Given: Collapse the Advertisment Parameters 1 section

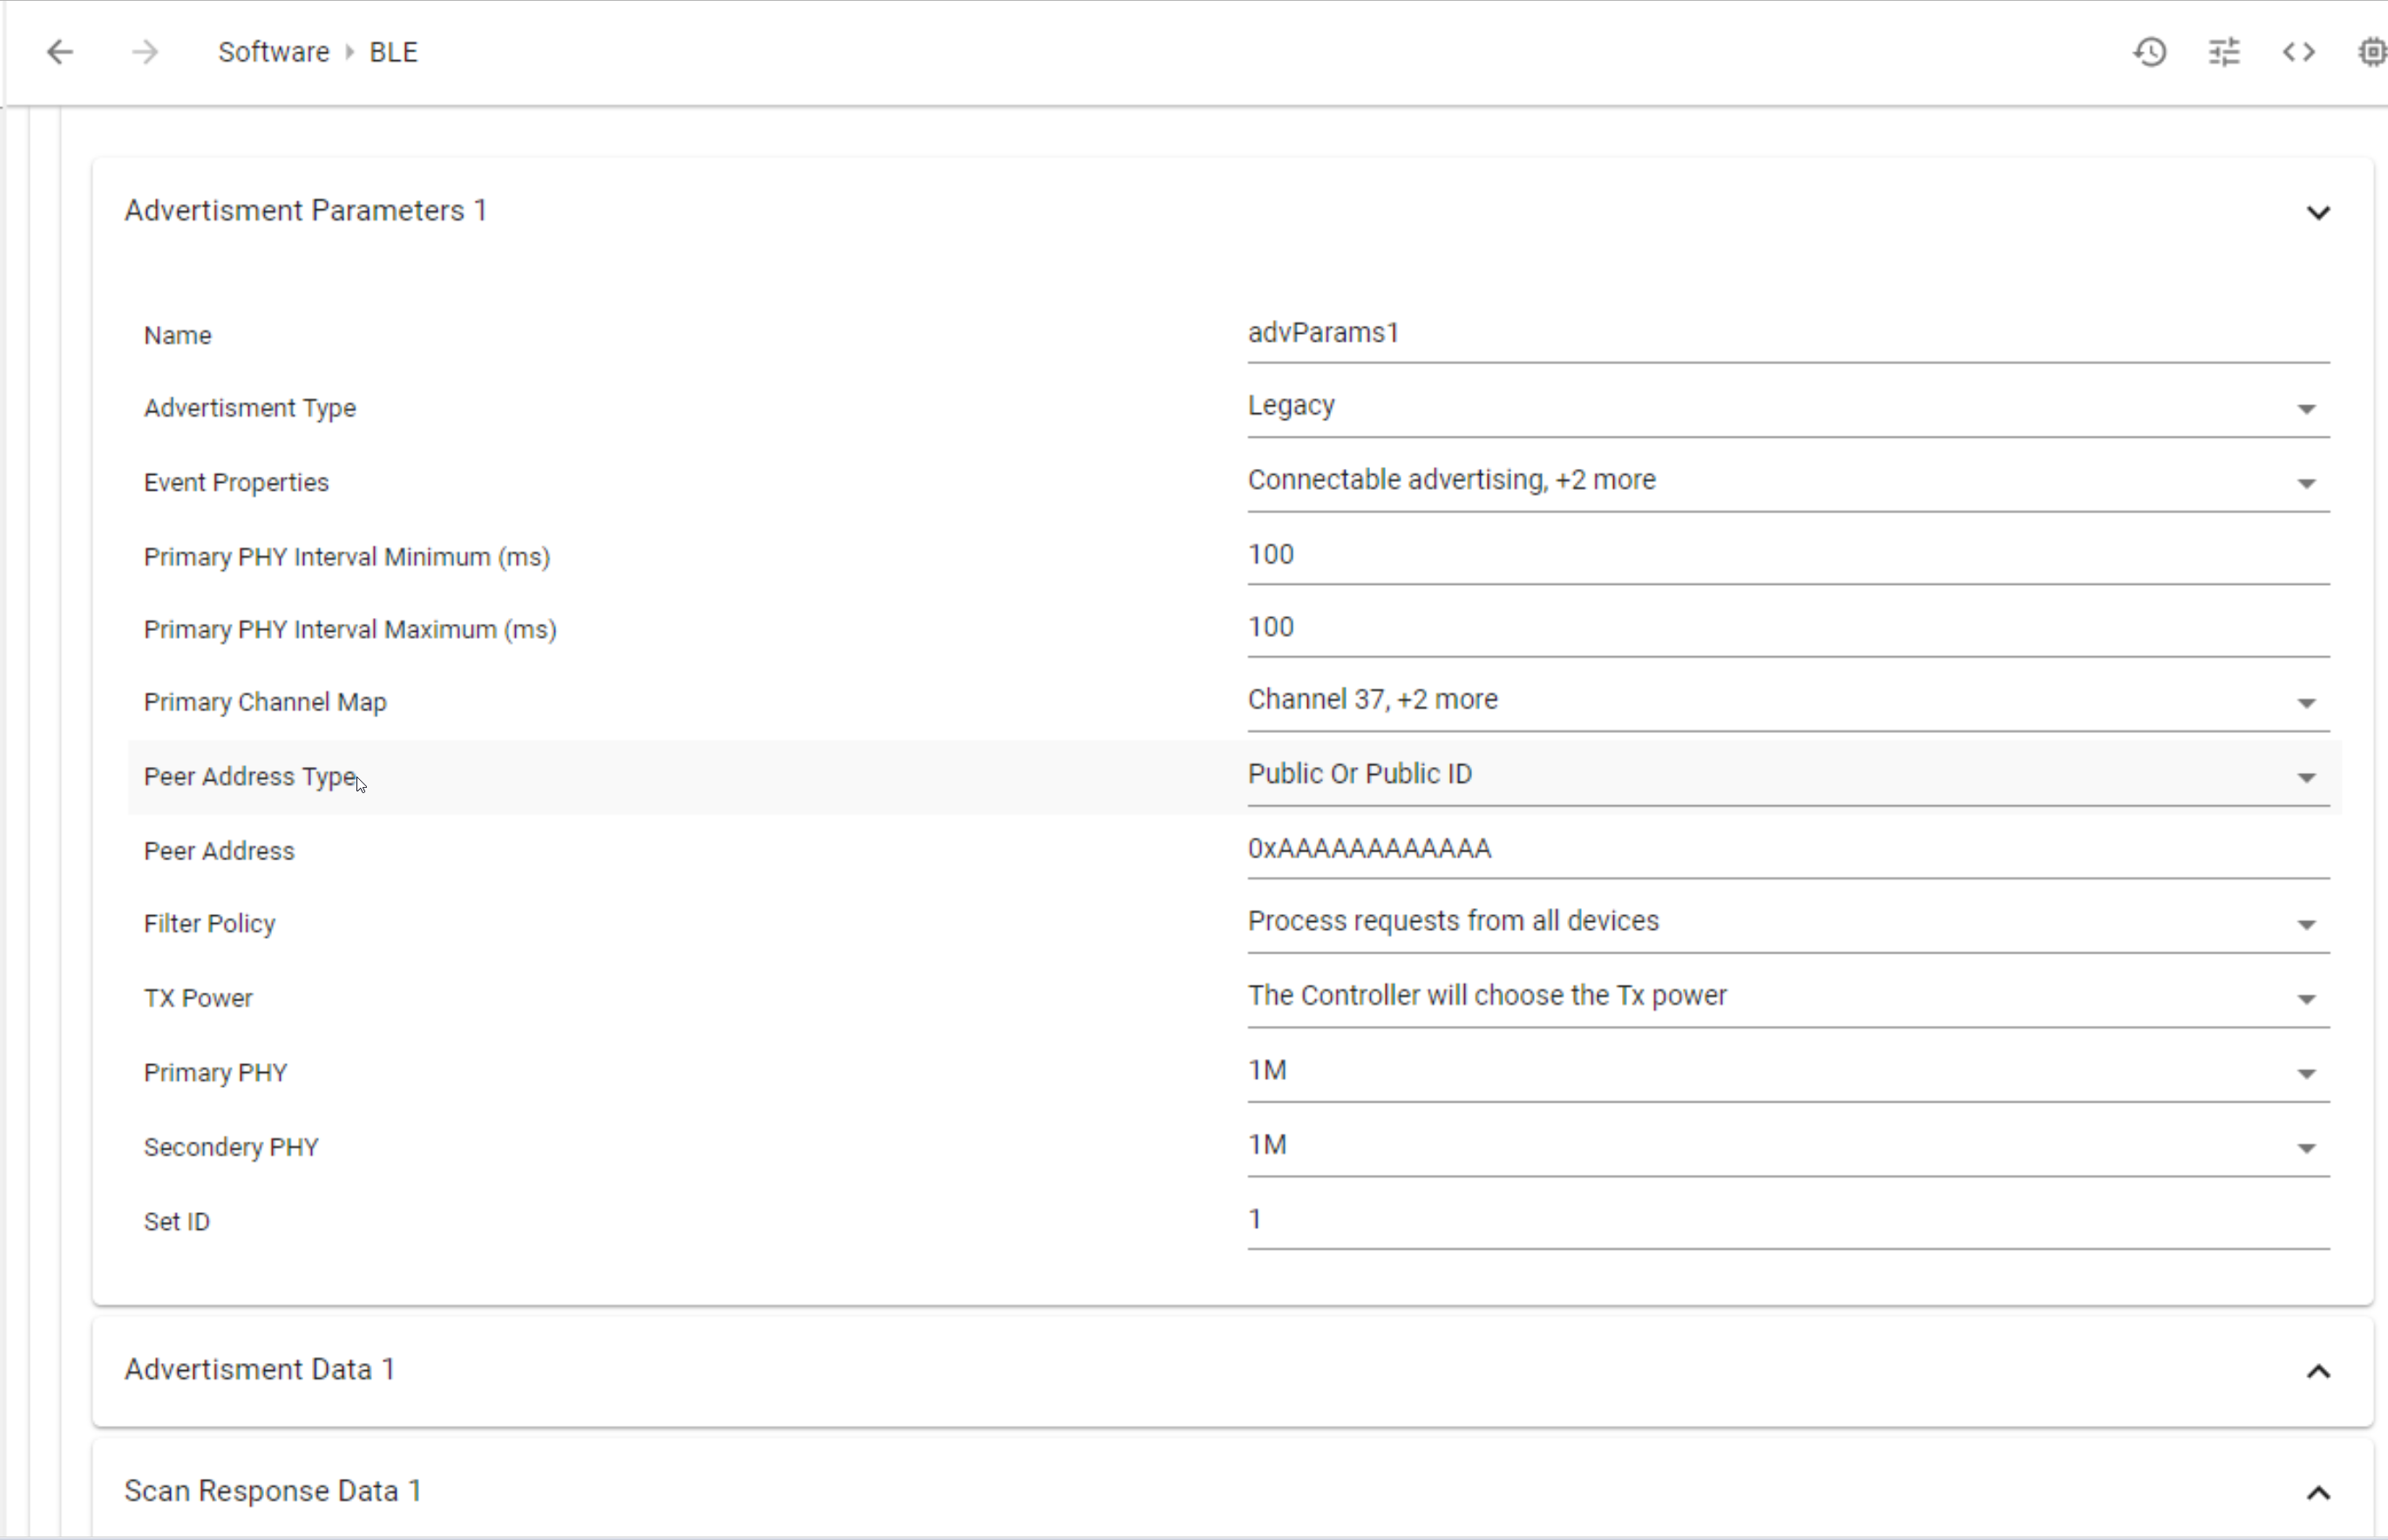Looking at the screenshot, I should pos(2319,212).
